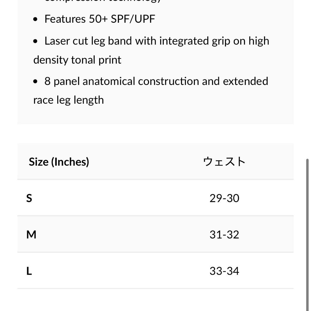Image resolution: width=311 pixels, height=311 pixels.
Task: Click the 31-32 waist value
Action: point(224,235)
